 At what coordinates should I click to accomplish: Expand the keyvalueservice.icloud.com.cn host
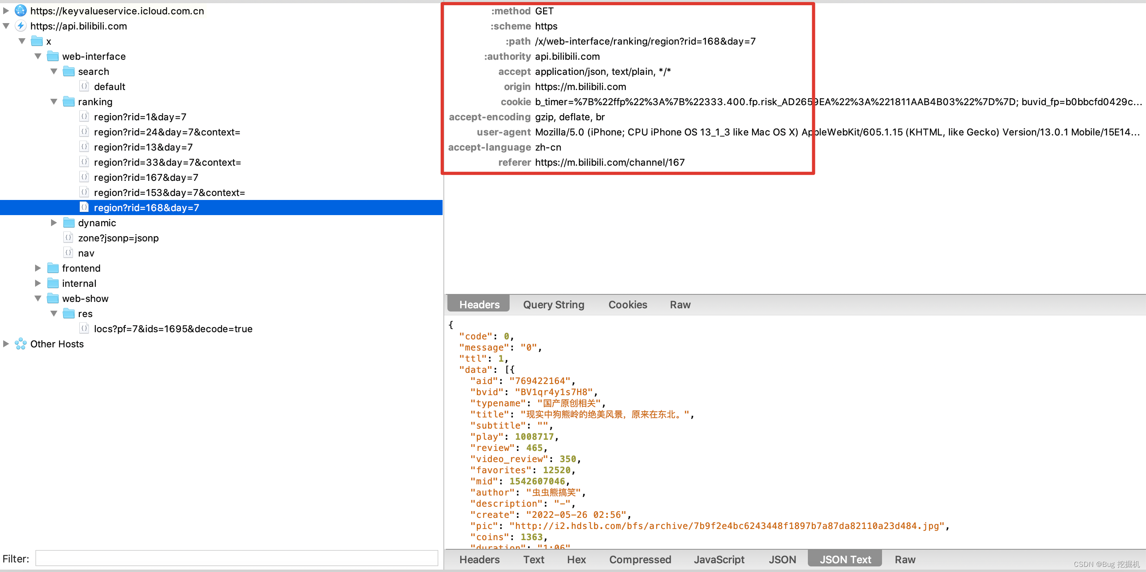(6, 11)
